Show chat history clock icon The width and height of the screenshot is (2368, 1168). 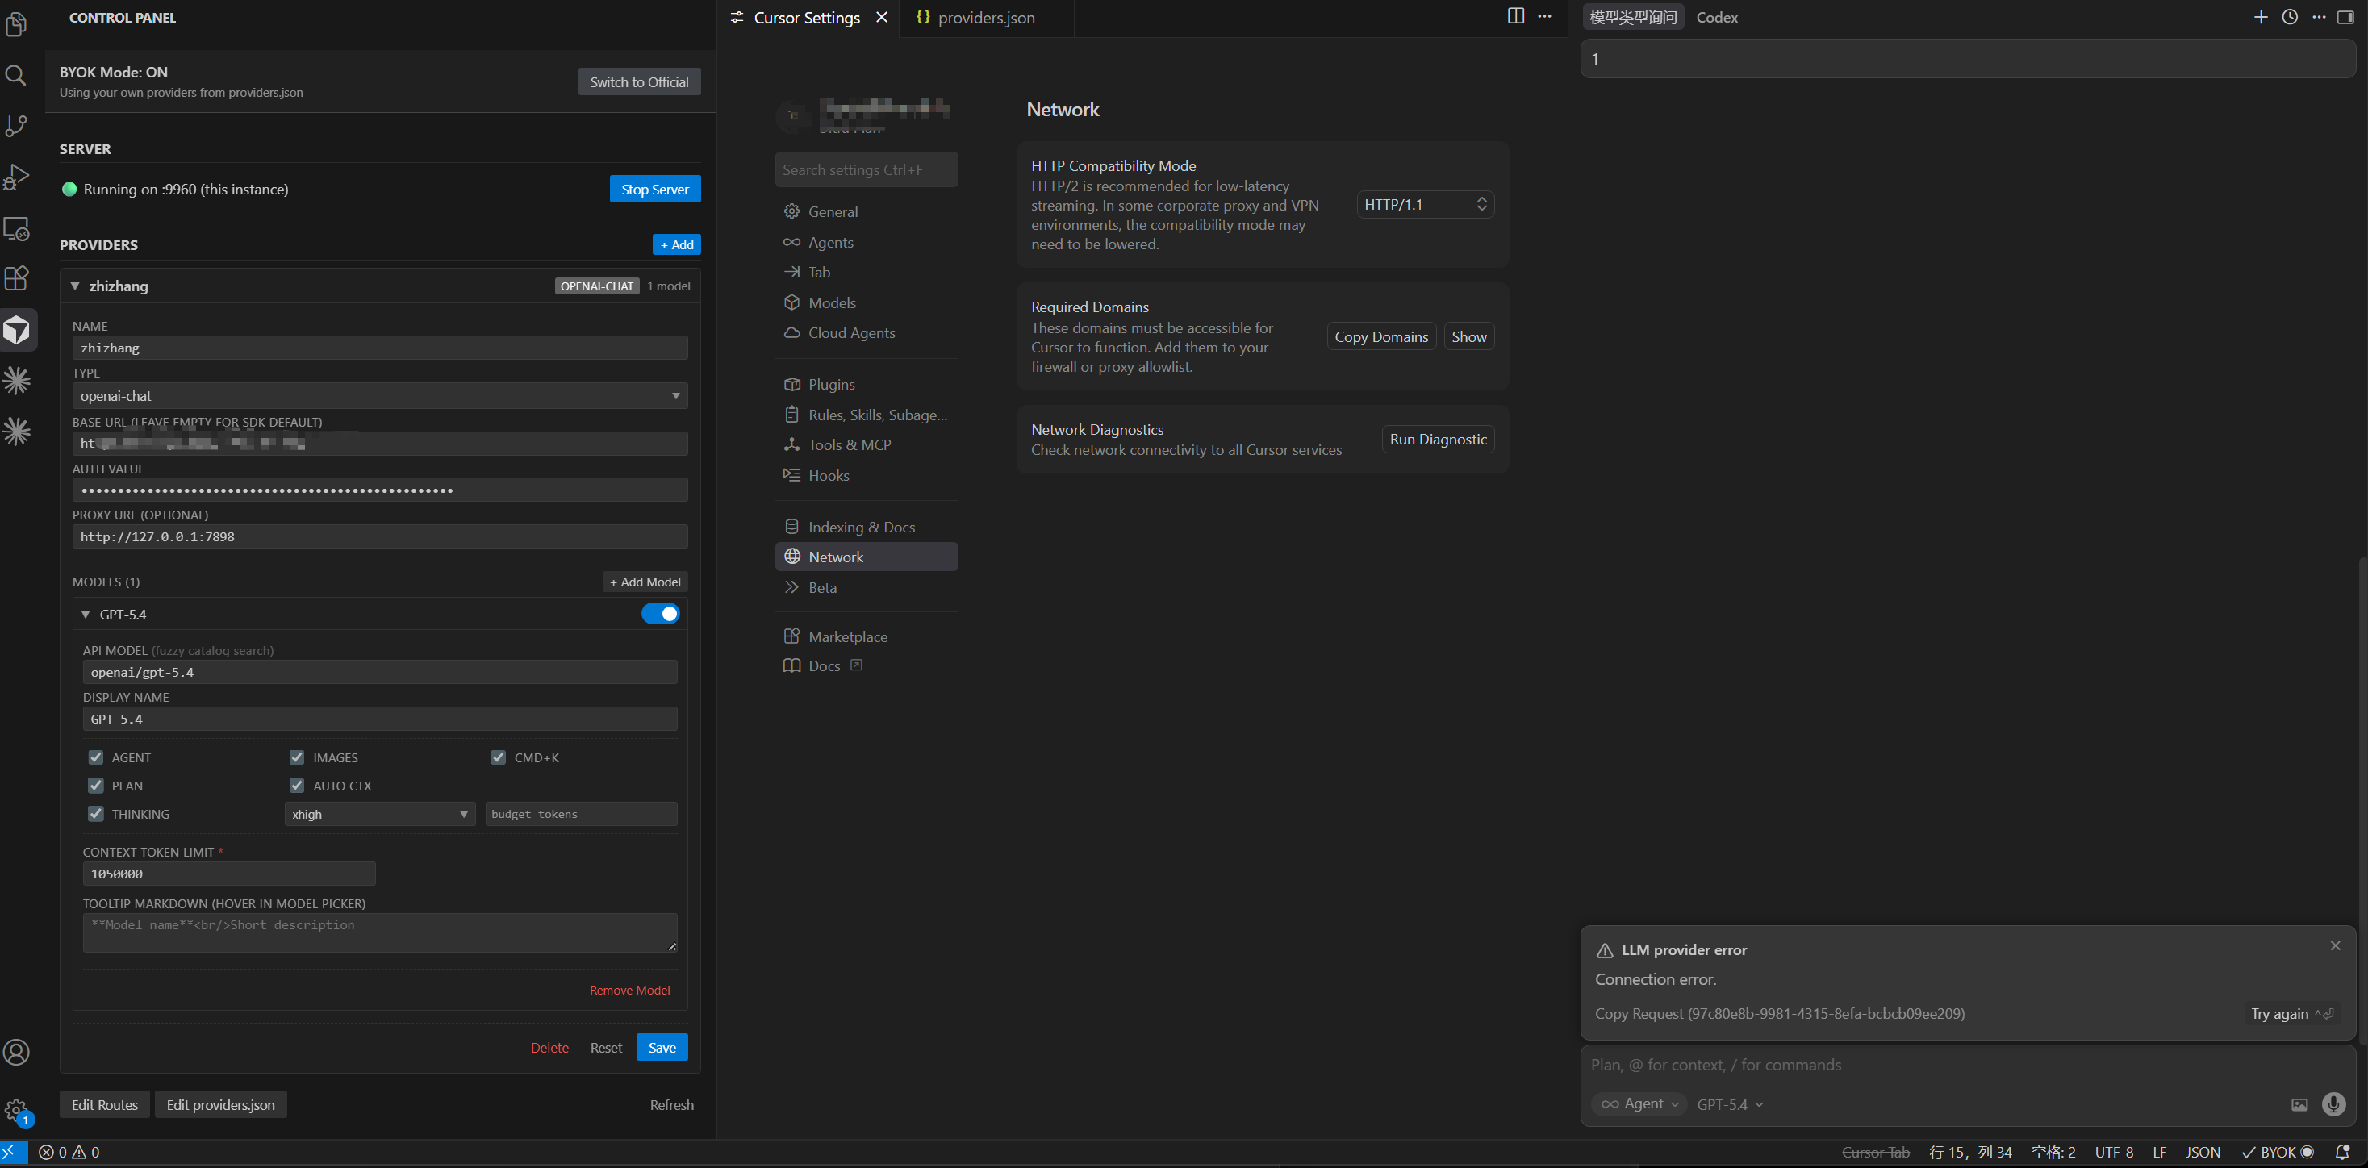pos(2290,18)
